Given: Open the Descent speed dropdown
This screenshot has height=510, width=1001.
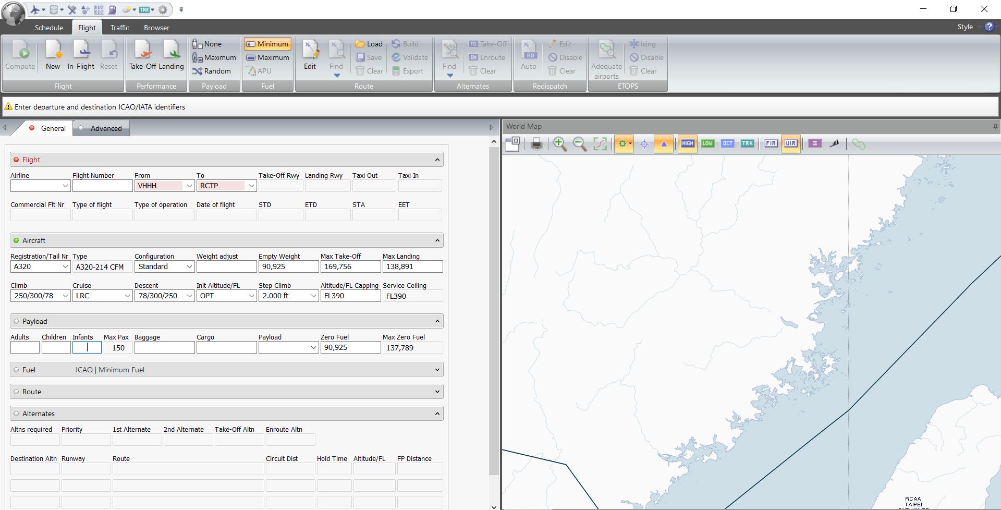Looking at the screenshot, I should (189, 296).
